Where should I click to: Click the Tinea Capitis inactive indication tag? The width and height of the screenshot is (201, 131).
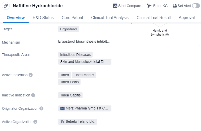(70, 95)
